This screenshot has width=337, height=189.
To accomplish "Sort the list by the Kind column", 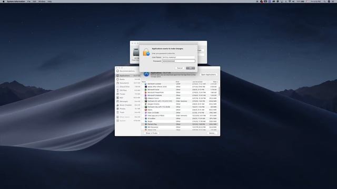I will pyautogui.click(x=177, y=82).
